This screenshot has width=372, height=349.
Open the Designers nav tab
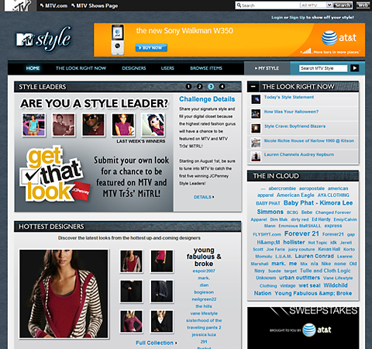pyautogui.click(x=134, y=68)
